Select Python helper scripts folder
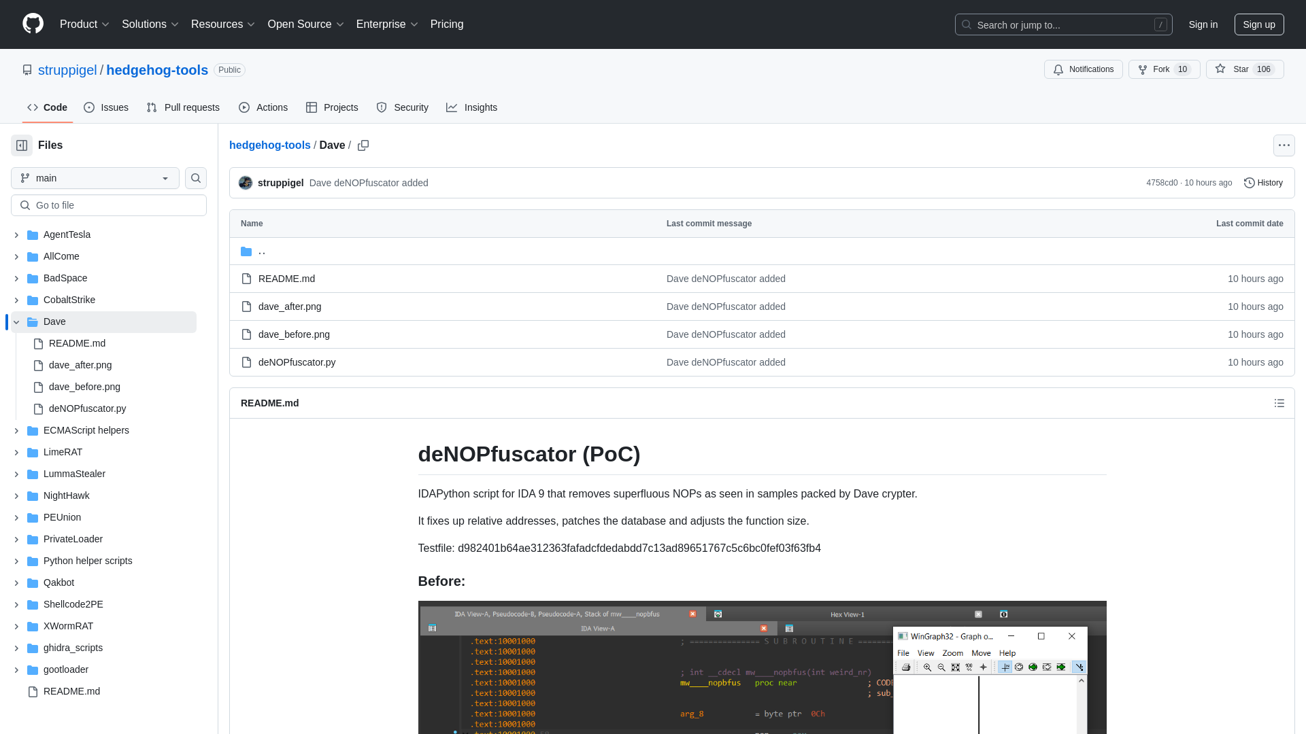1306x734 pixels. tap(88, 561)
